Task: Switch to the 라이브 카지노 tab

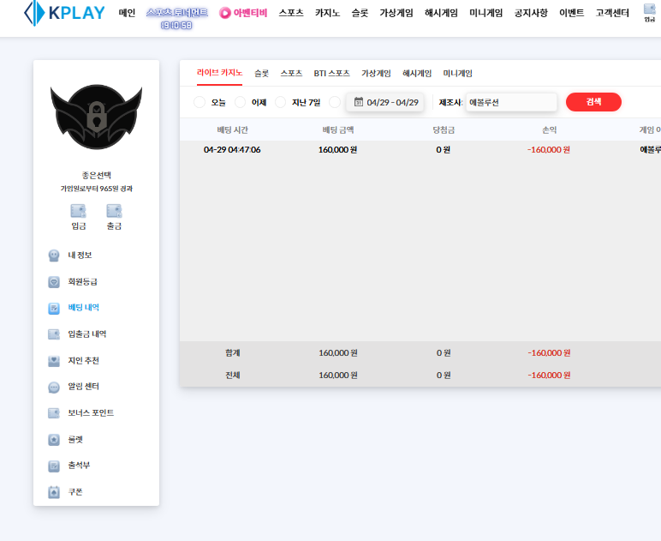Action: pos(220,73)
